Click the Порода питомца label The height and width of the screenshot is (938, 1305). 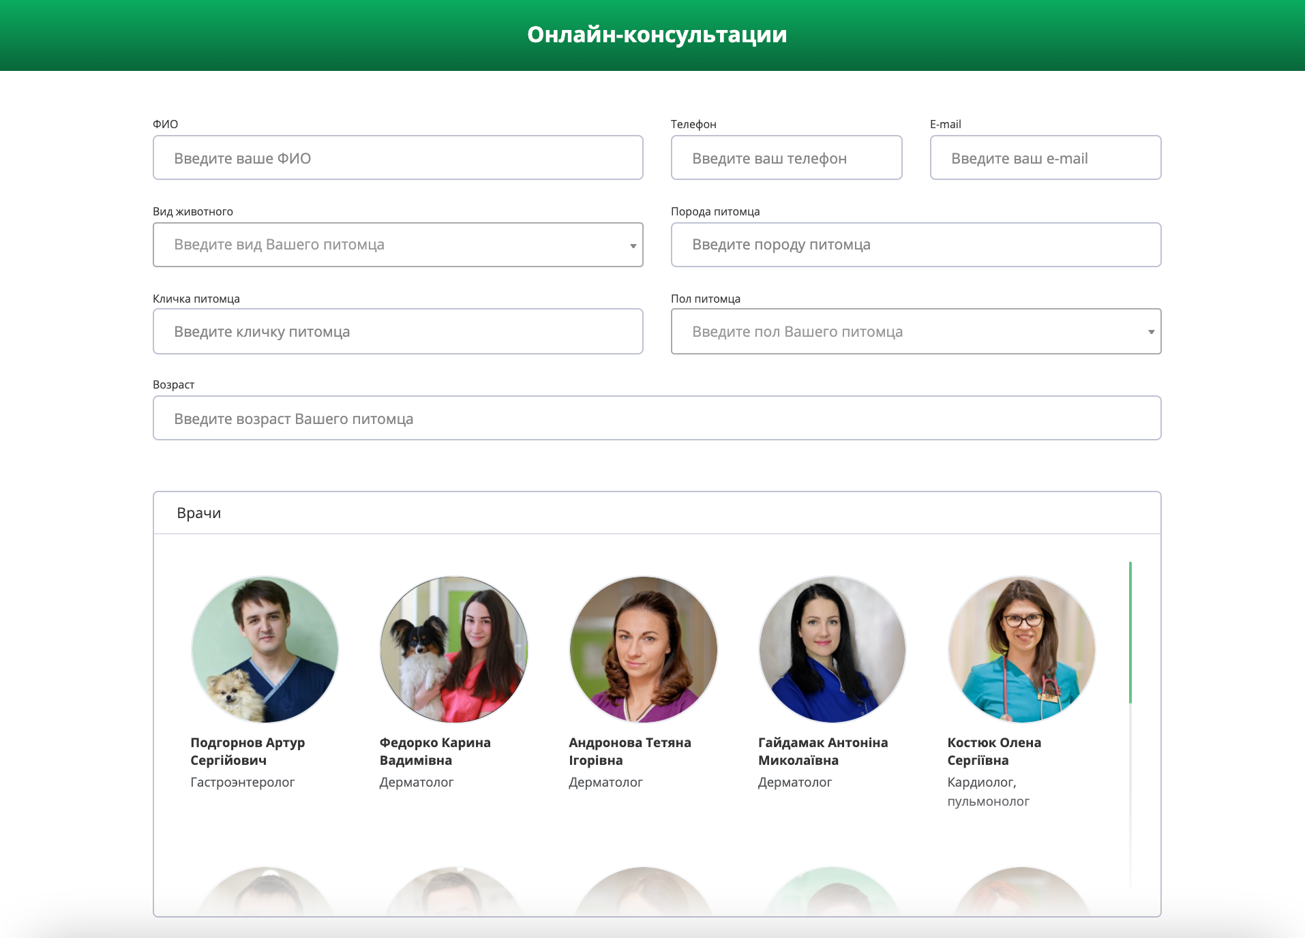tap(715, 211)
